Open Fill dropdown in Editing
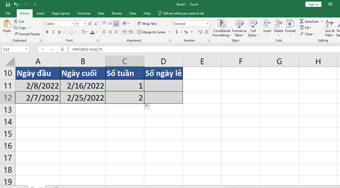 (x=305, y=28)
